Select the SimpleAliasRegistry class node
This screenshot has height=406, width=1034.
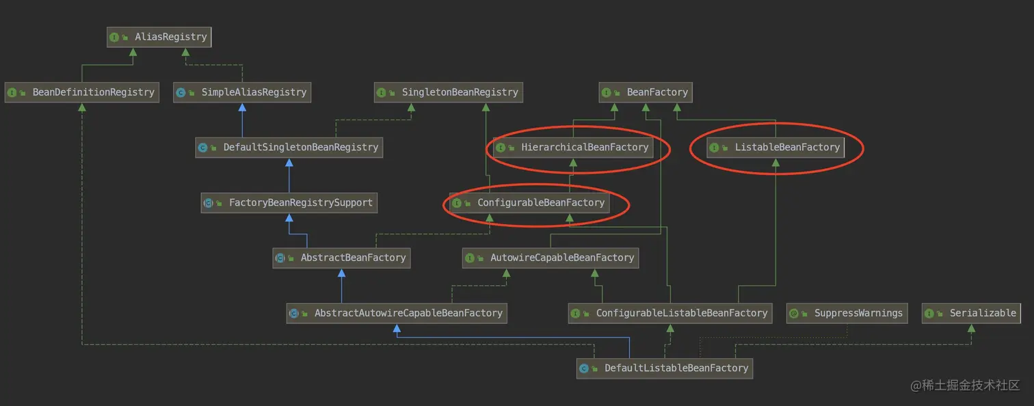(x=242, y=92)
